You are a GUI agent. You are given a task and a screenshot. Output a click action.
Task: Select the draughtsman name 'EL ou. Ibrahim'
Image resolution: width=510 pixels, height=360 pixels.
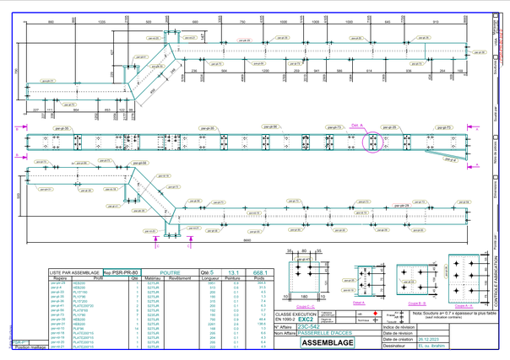click(x=431, y=346)
